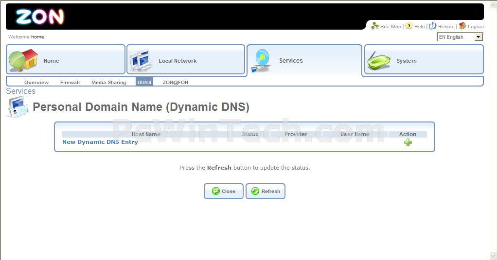Viewport: 497px width, 260px height.
Task: Click the Local Network computers icon
Action: 141,60
